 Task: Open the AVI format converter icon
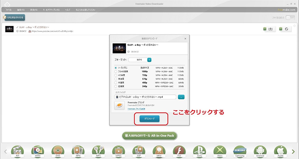(x=18, y=152)
